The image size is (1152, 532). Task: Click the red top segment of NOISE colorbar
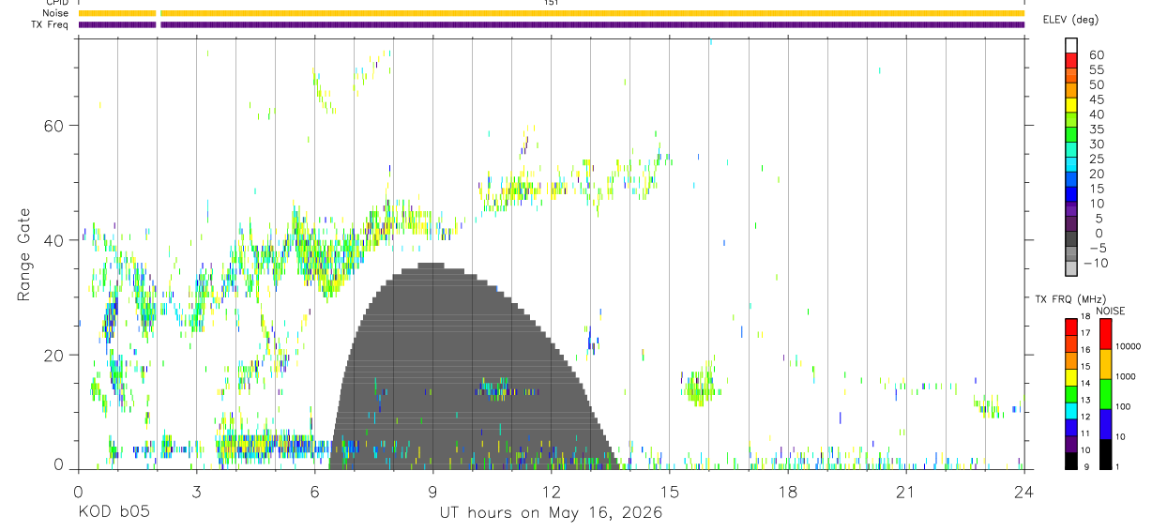coord(1106,333)
